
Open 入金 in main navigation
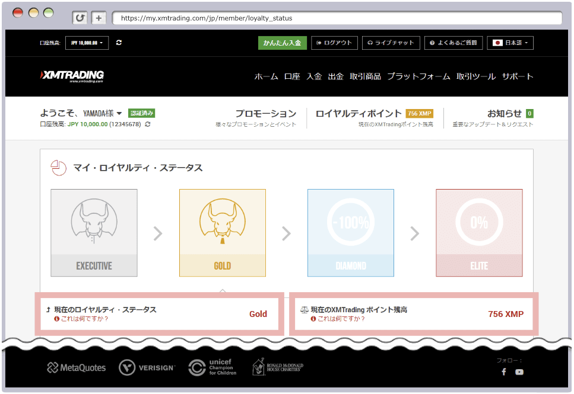(314, 76)
